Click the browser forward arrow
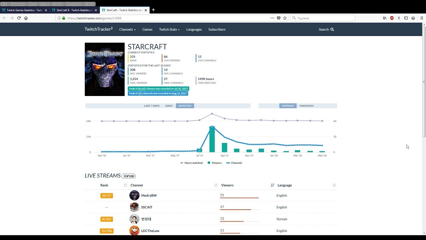Viewport: 426px width, 240px height. [12, 18]
